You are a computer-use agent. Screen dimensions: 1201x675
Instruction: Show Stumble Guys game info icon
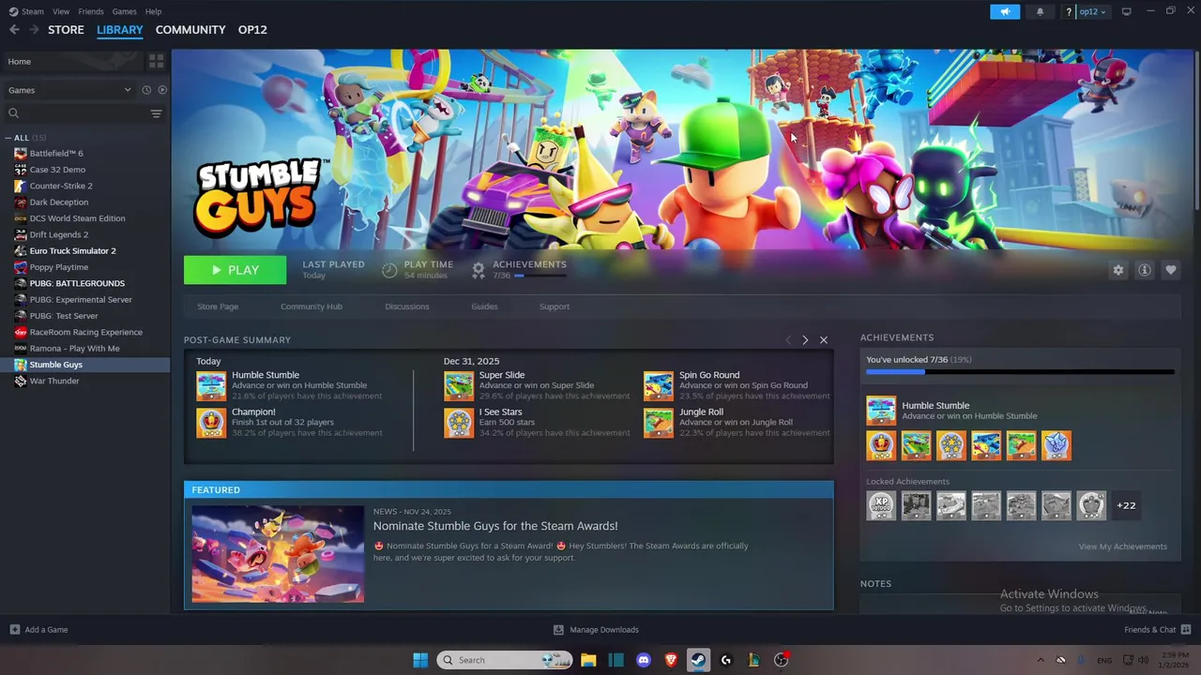pyautogui.click(x=1144, y=270)
